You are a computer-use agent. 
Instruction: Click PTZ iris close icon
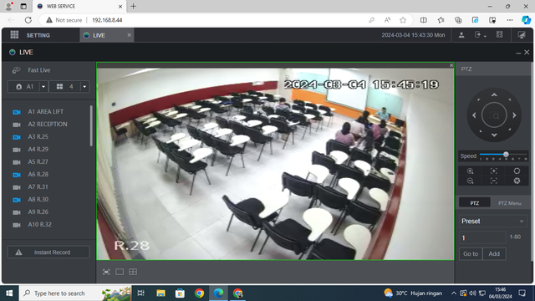pos(517,181)
